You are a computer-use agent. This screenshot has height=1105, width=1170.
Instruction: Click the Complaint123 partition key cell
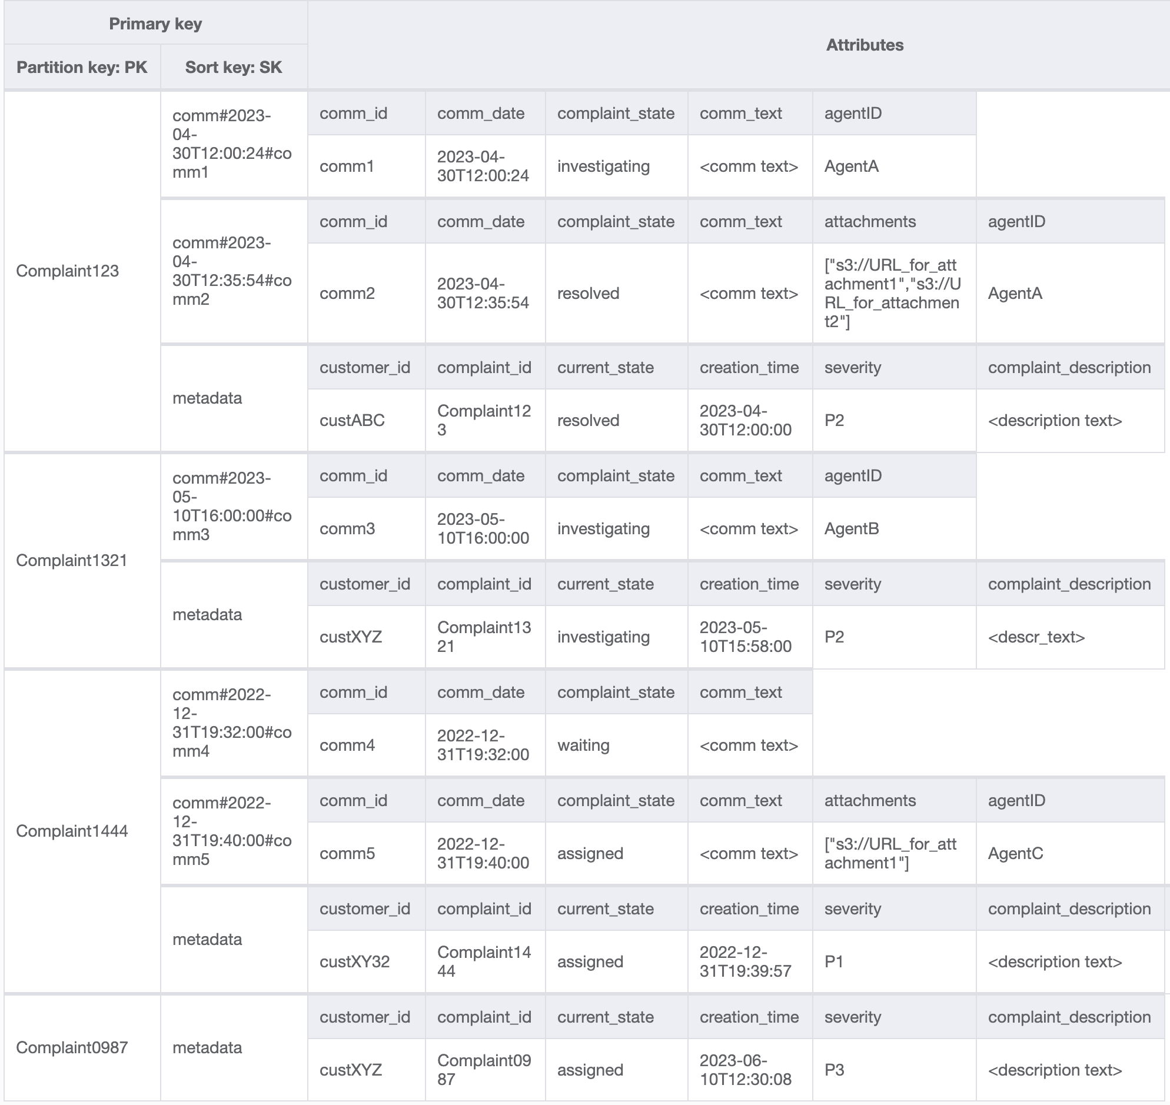[68, 271]
